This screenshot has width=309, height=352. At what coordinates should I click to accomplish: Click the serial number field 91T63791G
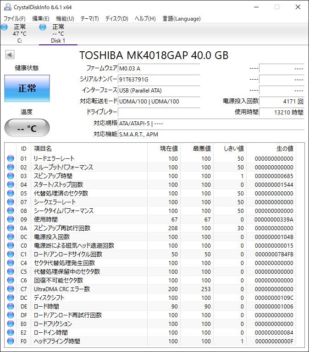coord(159,79)
